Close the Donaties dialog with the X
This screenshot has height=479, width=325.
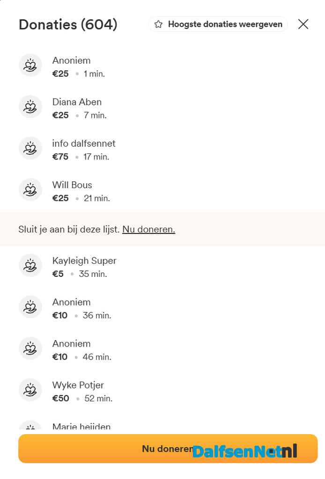(303, 24)
